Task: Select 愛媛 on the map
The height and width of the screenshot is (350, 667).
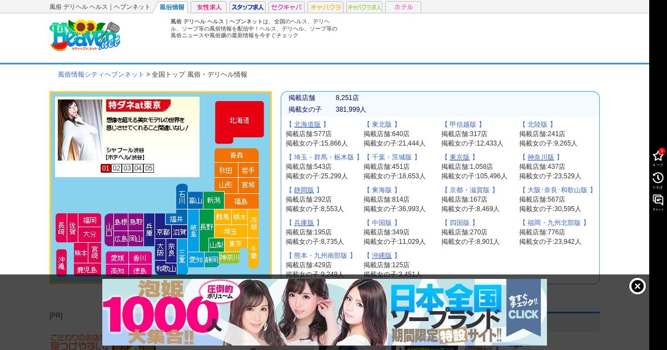Action: pos(117,258)
